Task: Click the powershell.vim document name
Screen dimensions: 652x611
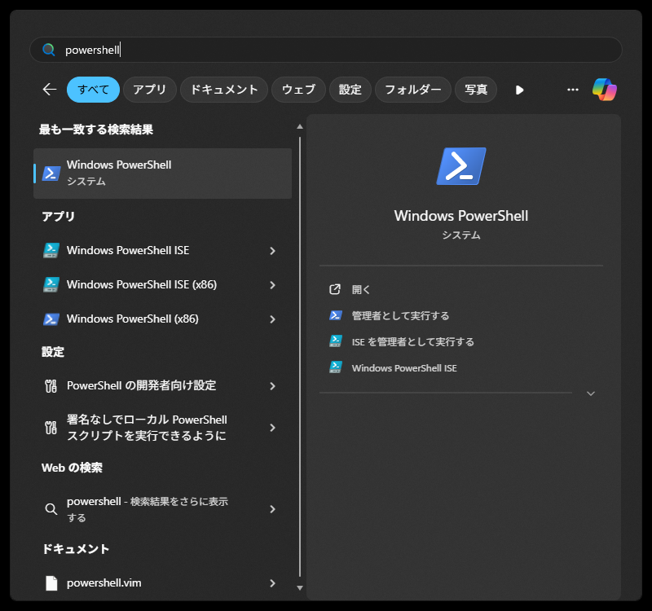Action: coord(104,582)
